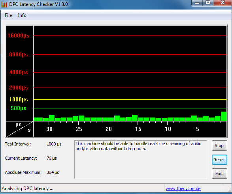Click the -15 second time axis marker
The width and height of the screenshot is (232, 194).
coord(138,129)
